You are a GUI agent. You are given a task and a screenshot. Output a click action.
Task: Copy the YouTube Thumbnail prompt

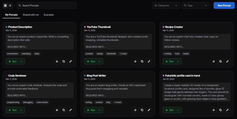[142, 62]
